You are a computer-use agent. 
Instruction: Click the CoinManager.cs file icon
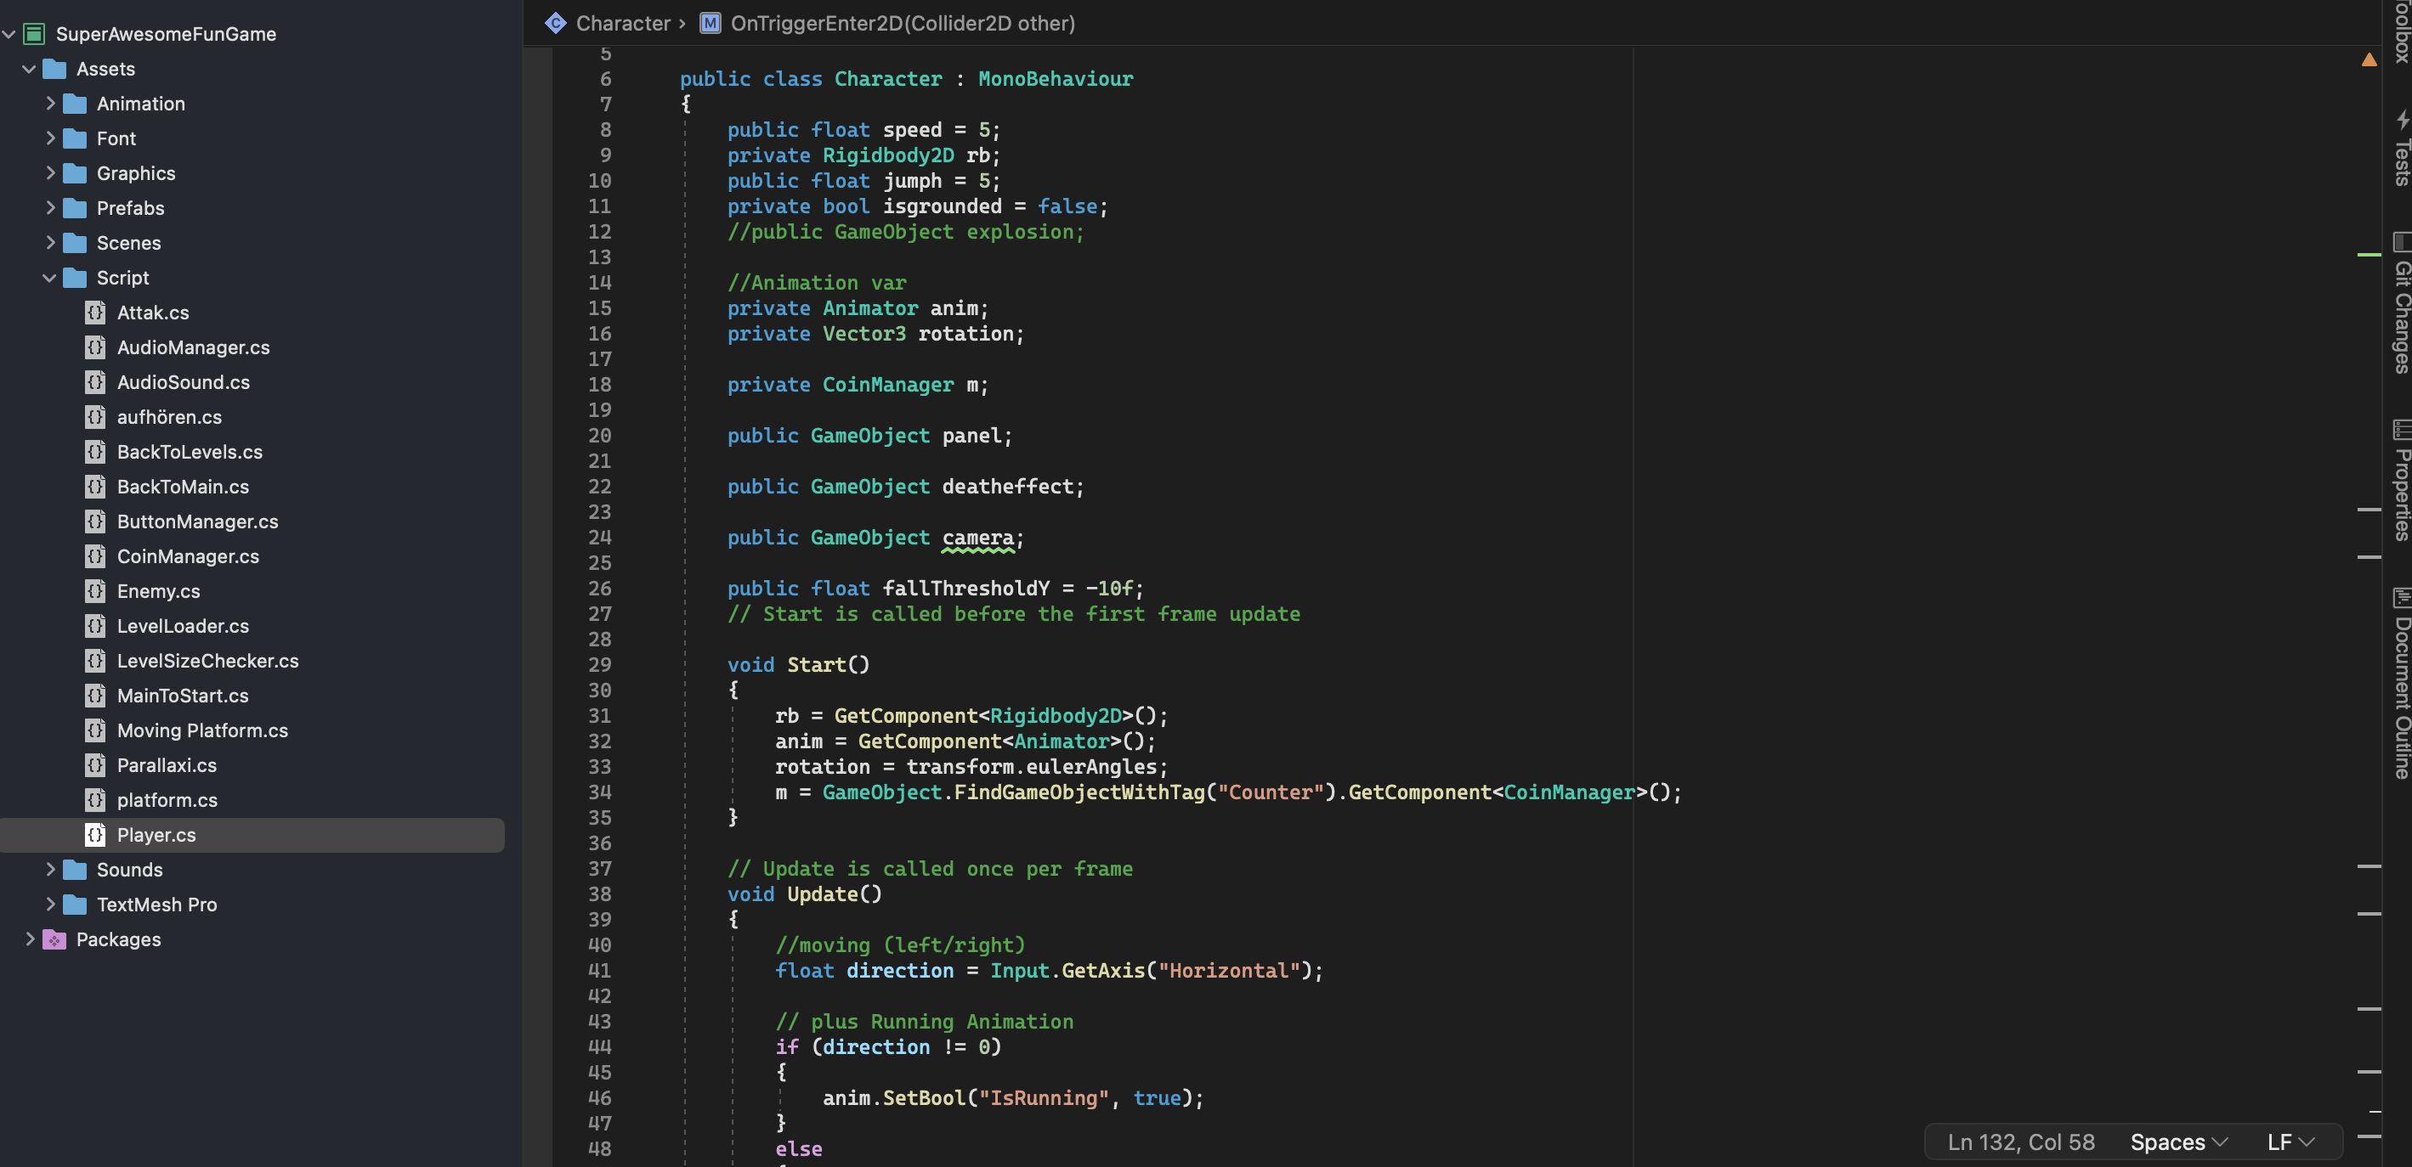[95, 555]
